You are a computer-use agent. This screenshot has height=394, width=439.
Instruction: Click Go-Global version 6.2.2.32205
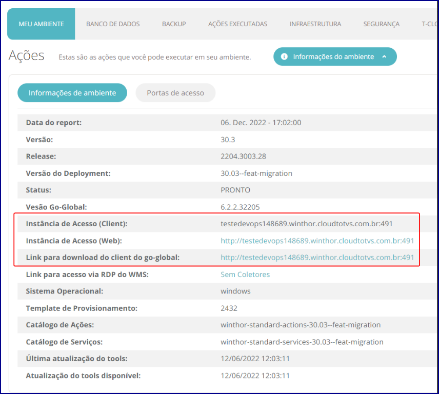240,207
